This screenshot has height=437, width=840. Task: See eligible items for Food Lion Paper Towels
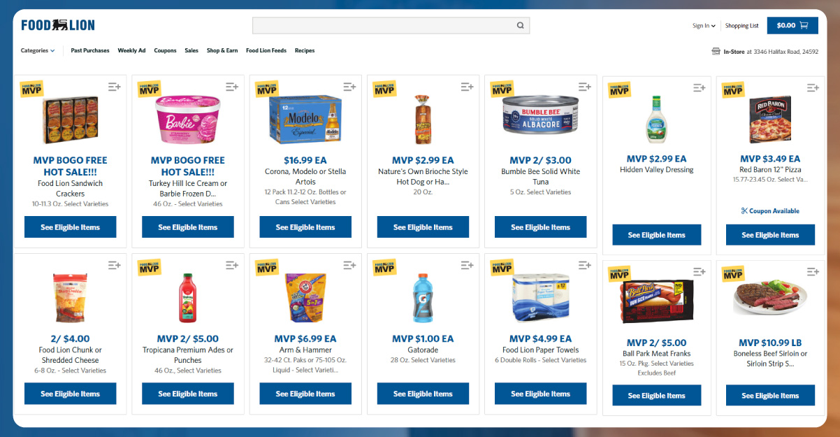(x=540, y=394)
